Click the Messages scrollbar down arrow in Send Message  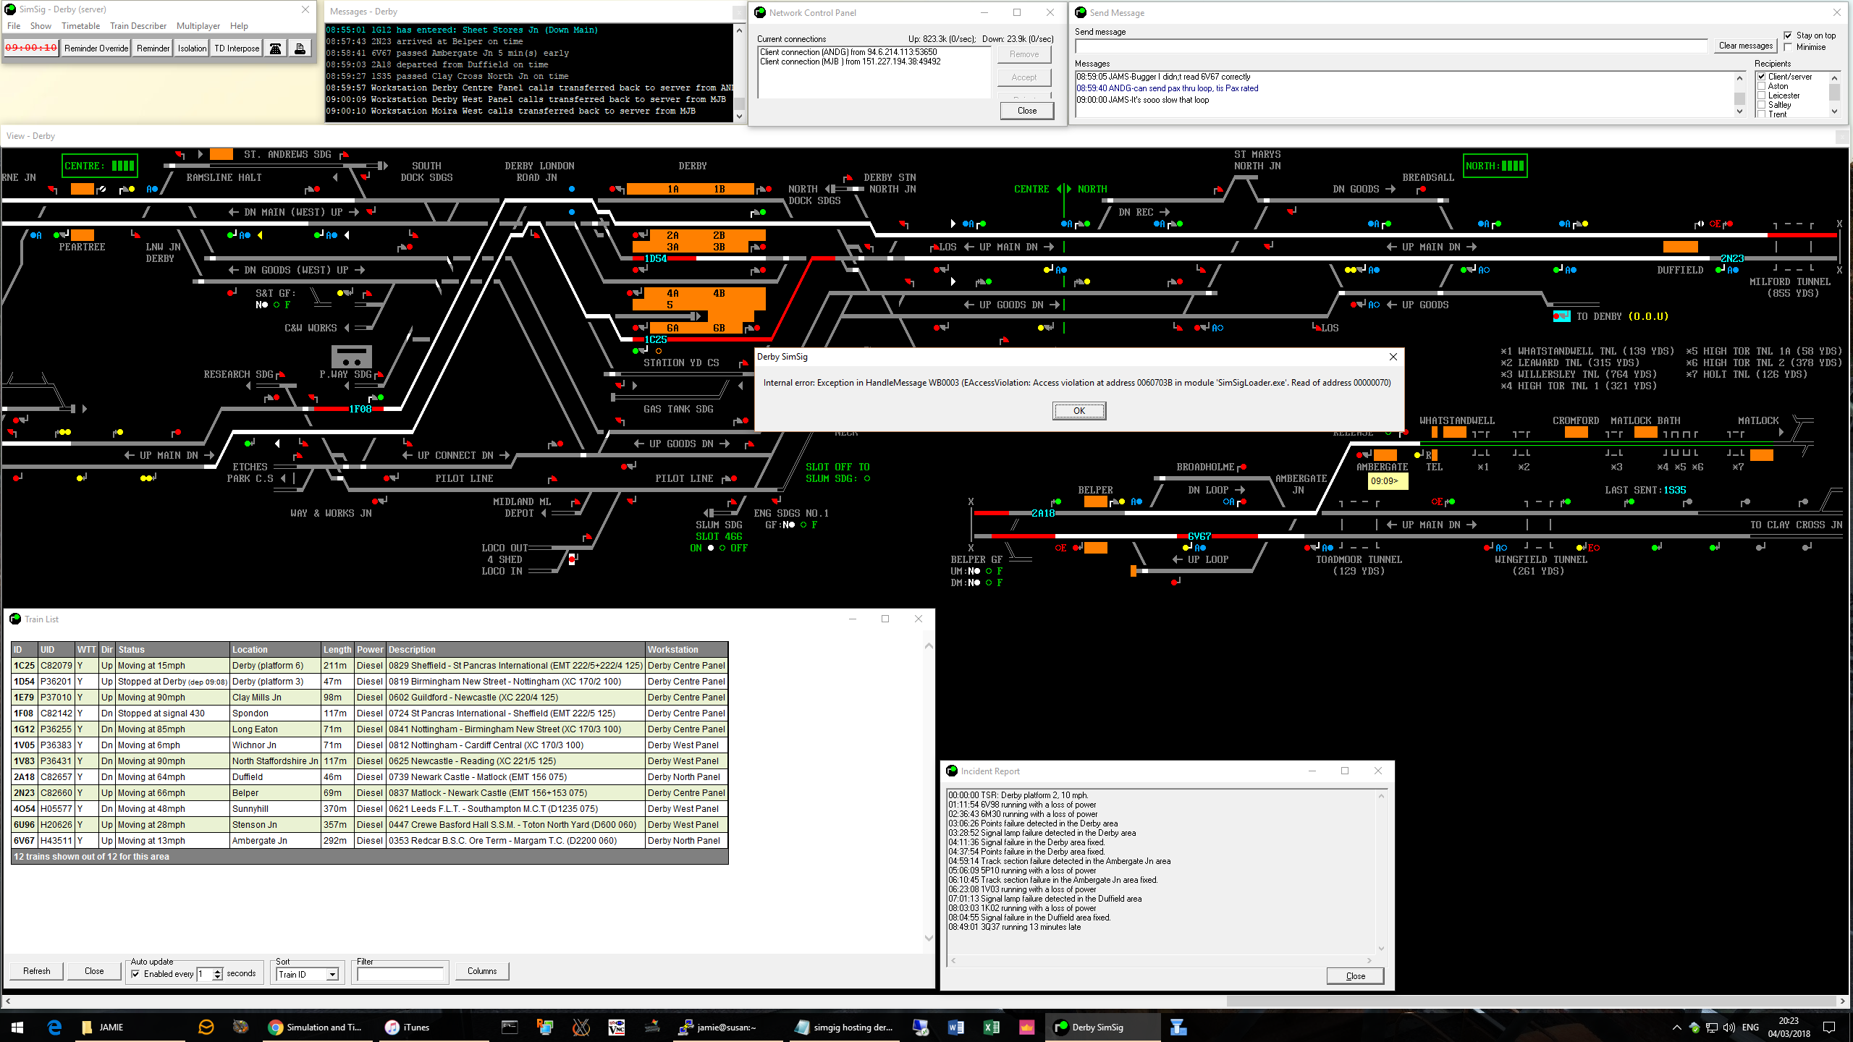[1740, 111]
